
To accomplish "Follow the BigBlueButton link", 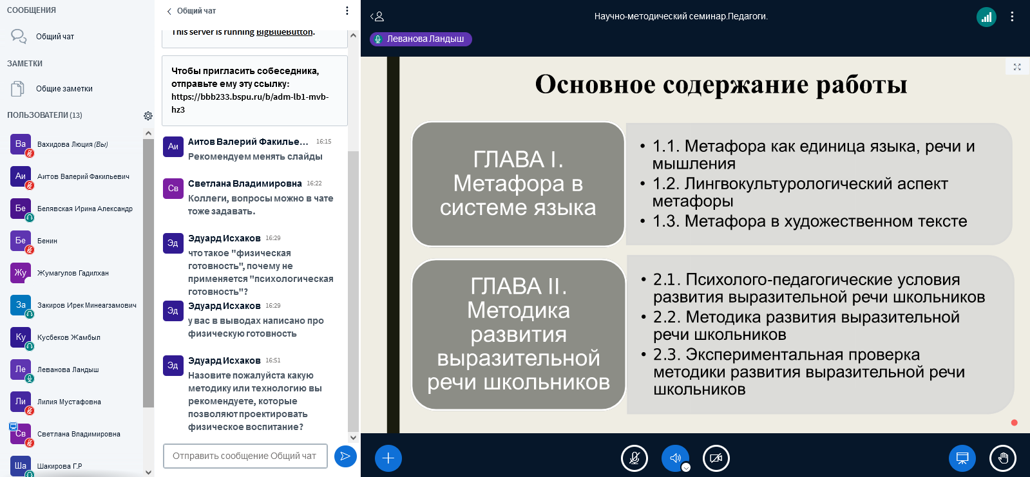I will pos(284,32).
